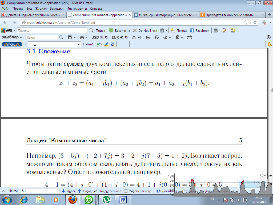Click the horoscope Cancer sign icon
Viewport: 273px width, 205px height.
[x=156, y=37]
